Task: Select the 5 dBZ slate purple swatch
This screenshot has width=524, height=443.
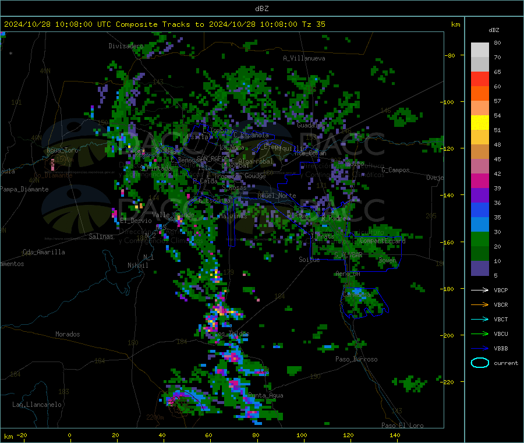Action: (480, 268)
